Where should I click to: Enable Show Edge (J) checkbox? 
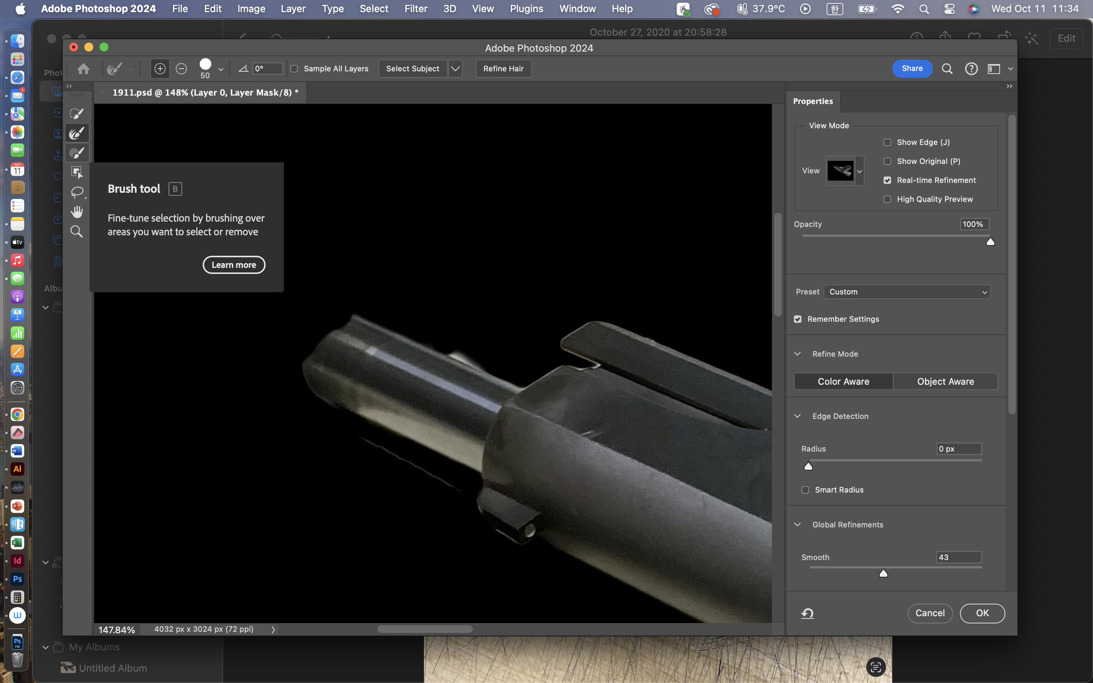pos(887,142)
